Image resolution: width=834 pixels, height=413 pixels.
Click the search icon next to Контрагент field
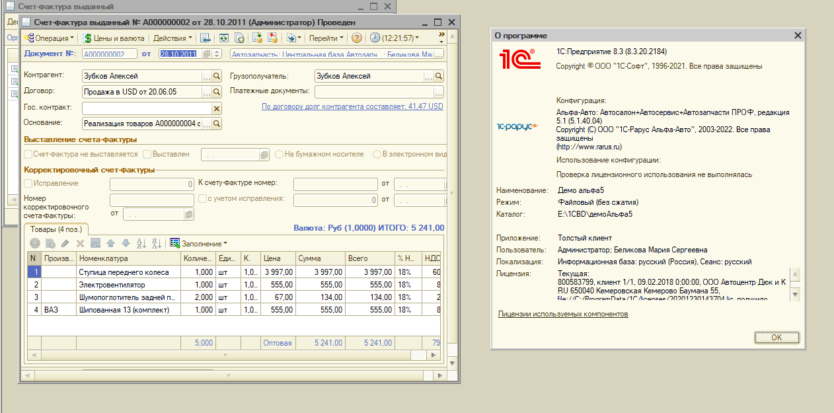(x=217, y=76)
